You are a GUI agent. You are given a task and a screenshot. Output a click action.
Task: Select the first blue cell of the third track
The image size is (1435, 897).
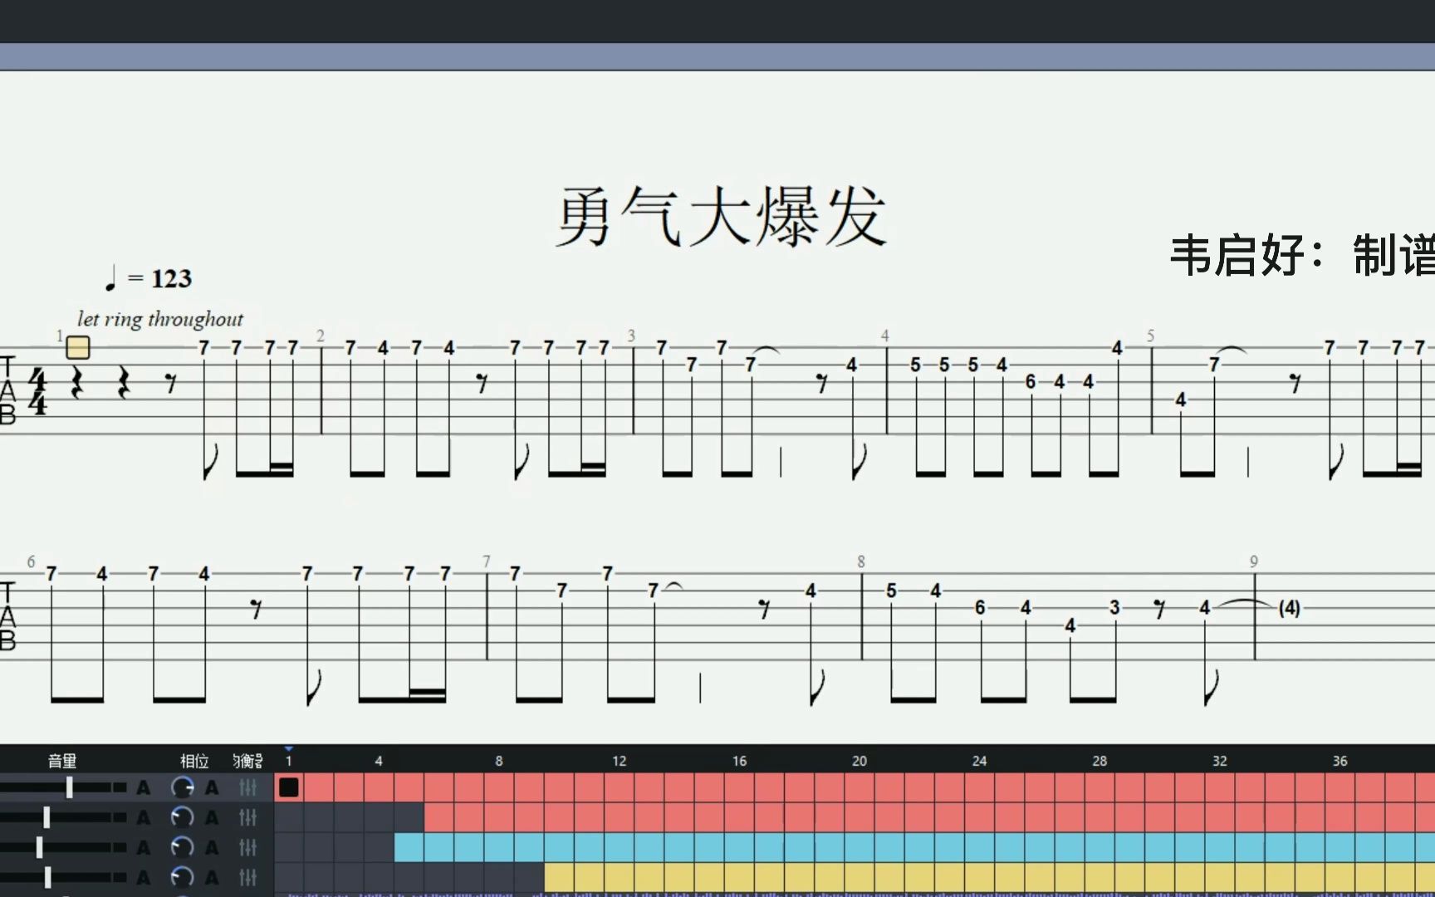click(x=409, y=847)
